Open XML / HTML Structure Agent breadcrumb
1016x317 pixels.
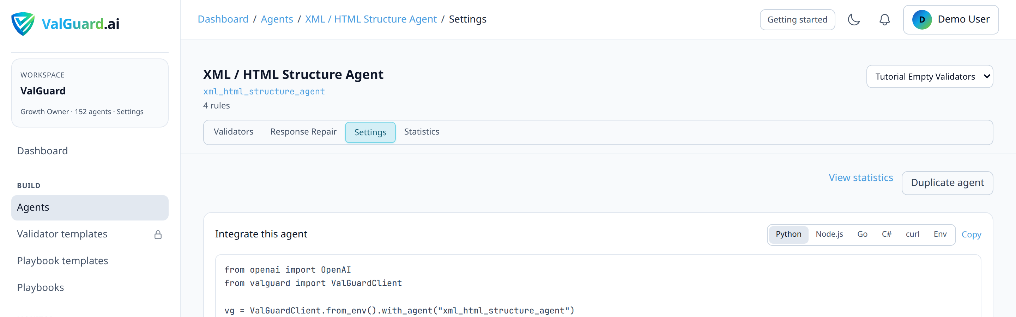coord(371,19)
